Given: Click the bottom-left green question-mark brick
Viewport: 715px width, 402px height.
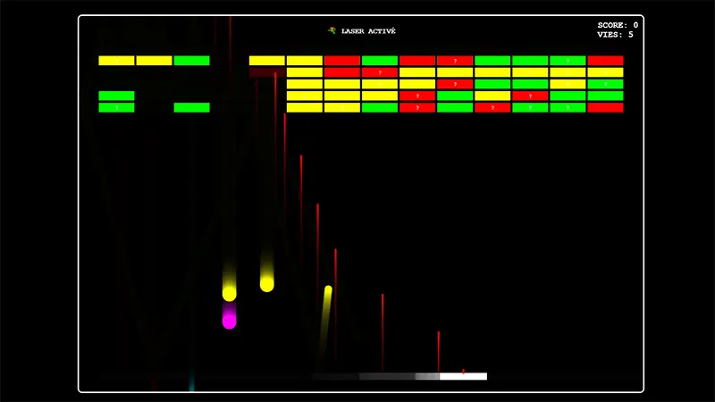Looking at the screenshot, I should click(x=116, y=107).
